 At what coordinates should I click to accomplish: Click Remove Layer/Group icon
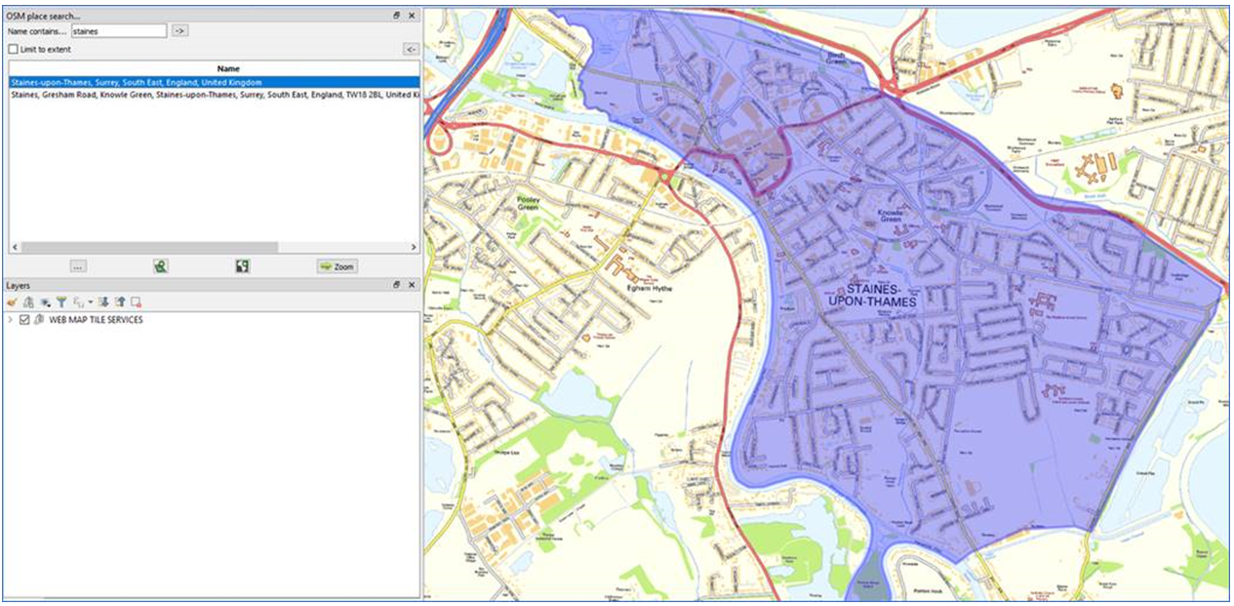[136, 303]
